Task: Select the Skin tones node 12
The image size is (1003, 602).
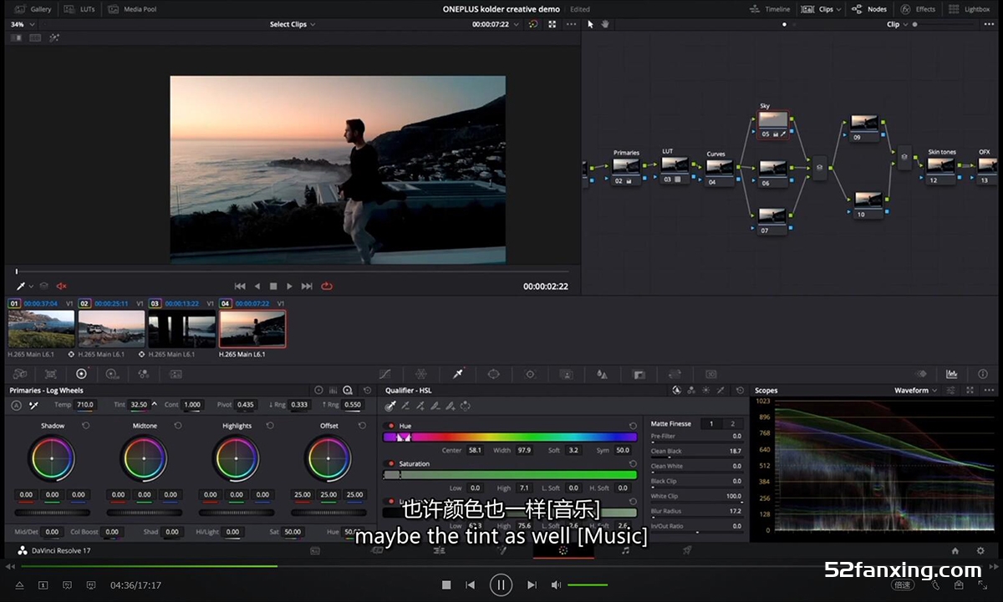Action: tap(942, 169)
